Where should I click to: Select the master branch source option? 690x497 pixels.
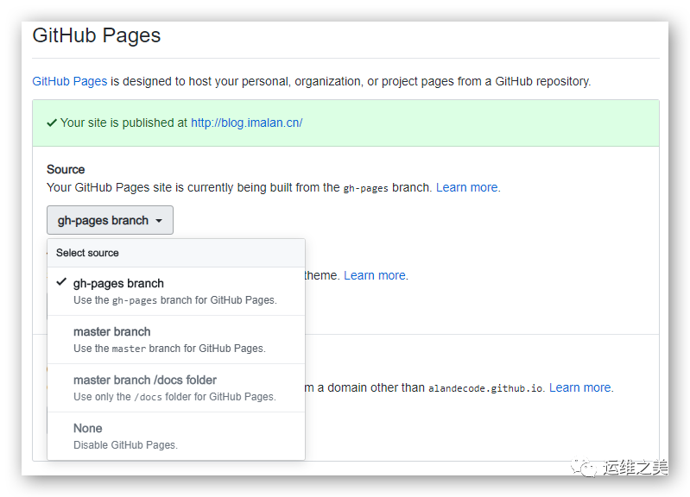pyautogui.click(x=176, y=340)
